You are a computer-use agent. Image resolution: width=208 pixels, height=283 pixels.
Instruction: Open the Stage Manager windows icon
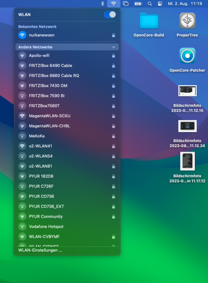(126, 4)
